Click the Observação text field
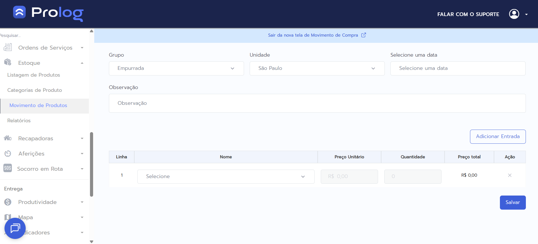 (x=317, y=103)
